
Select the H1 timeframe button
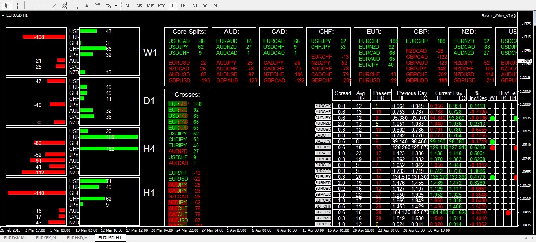[x=172, y=6]
